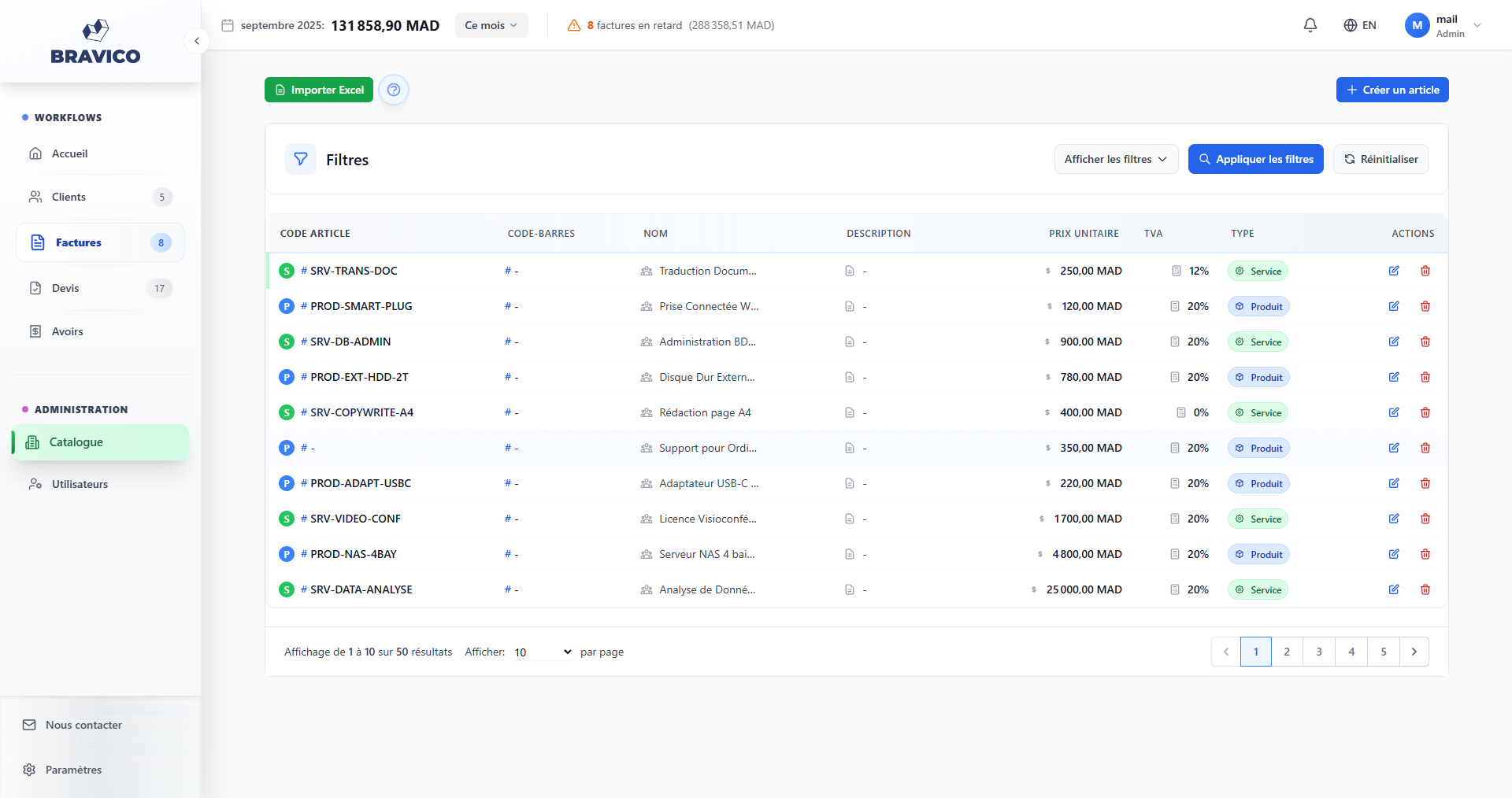Go to page 2 of results
The height and width of the screenshot is (798, 1512).
tap(1287, 652)
